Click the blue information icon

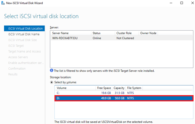click(51, 70)
